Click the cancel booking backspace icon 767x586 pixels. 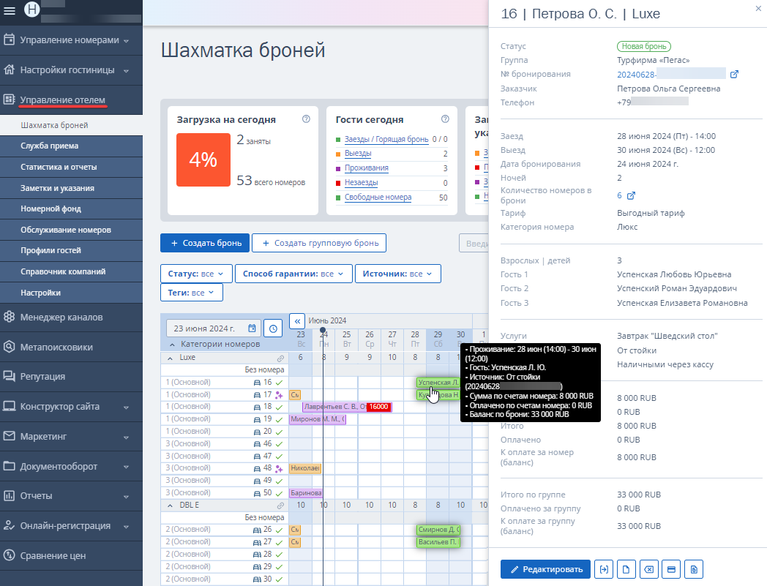[x=648, y=569]
